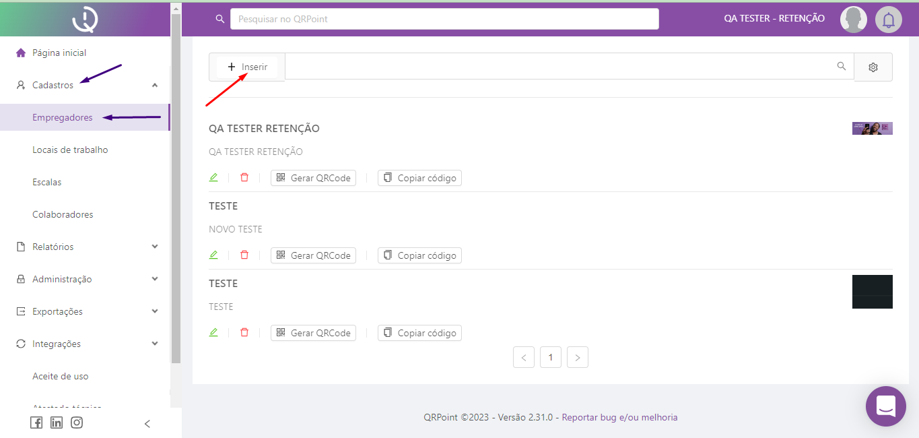The image size is (919, 438).
Task: Open the Colaboradores menu item
Action: [x=63, y=215]
